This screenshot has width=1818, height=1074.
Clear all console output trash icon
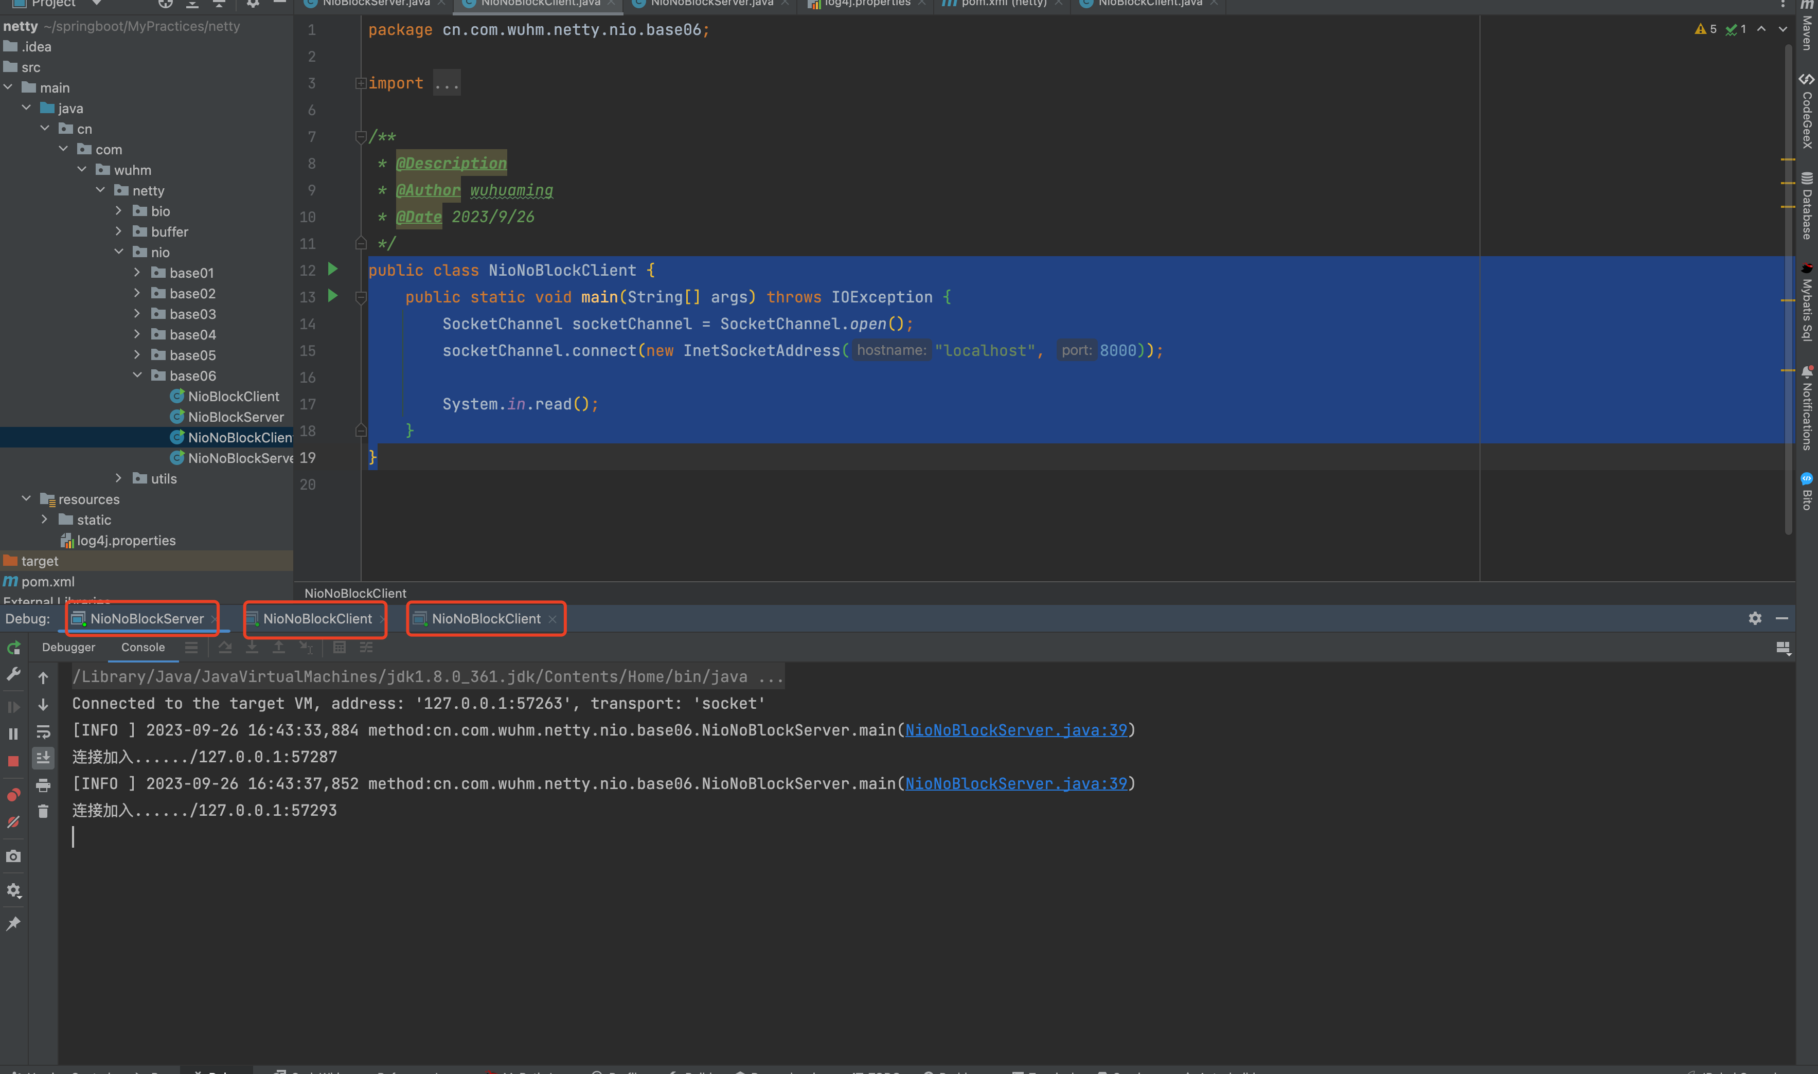43,811
